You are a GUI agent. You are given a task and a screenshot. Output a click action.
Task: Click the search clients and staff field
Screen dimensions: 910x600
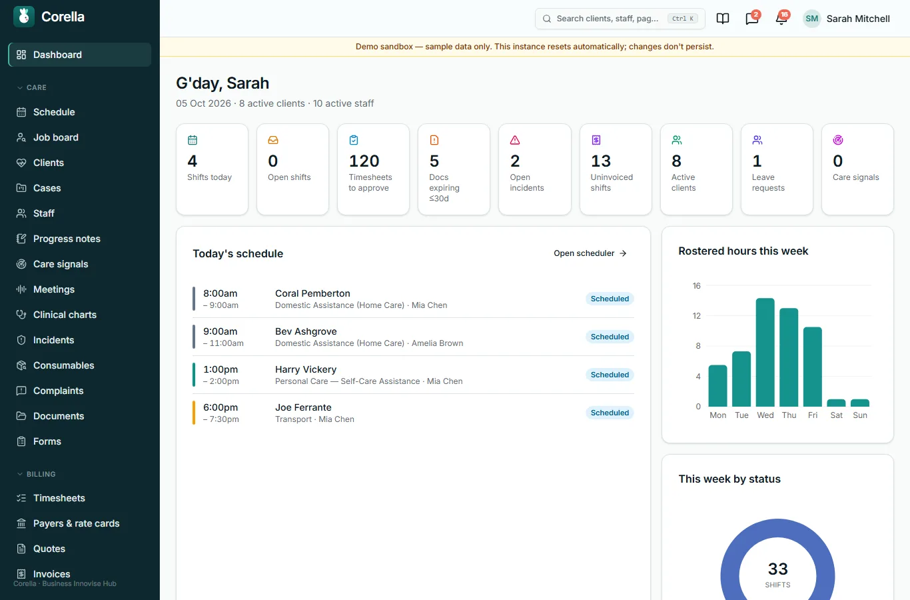click(x=620, y=19)
